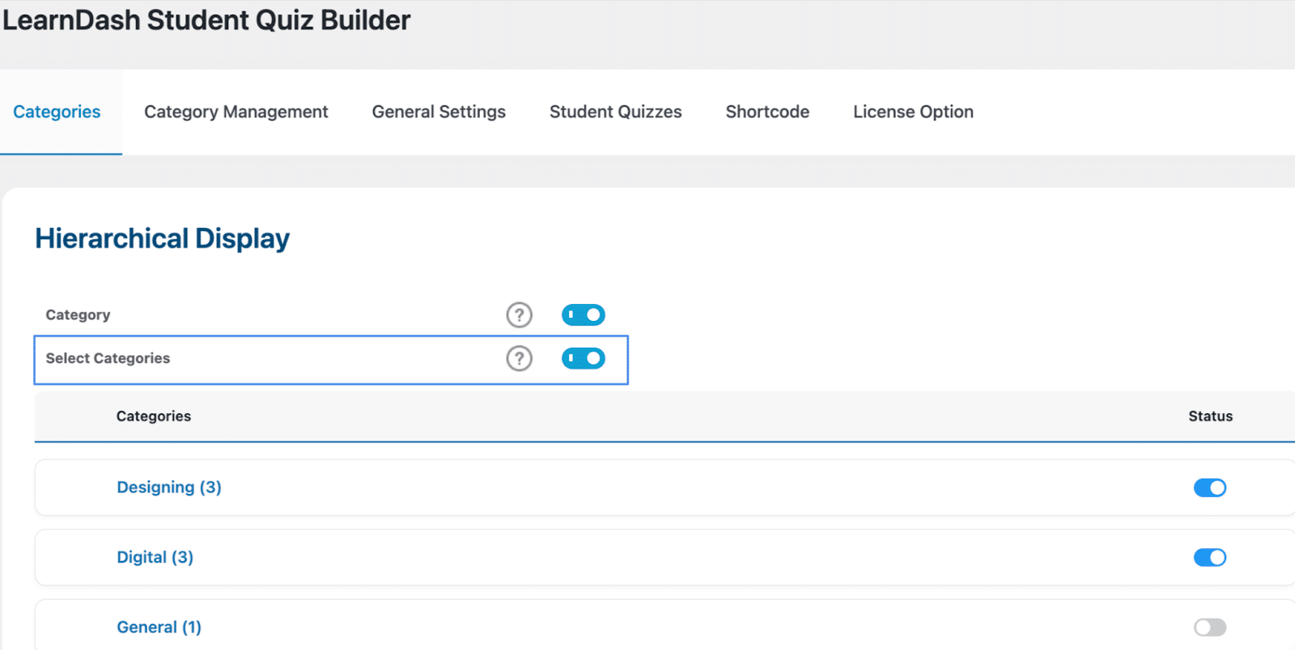Click the LearnDash Student Quiz Builder title
The image size is (1295, 650).
coord(206,20)
